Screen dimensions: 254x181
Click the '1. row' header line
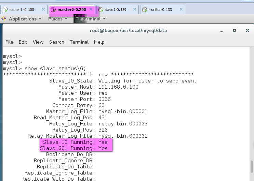point(98,75)
